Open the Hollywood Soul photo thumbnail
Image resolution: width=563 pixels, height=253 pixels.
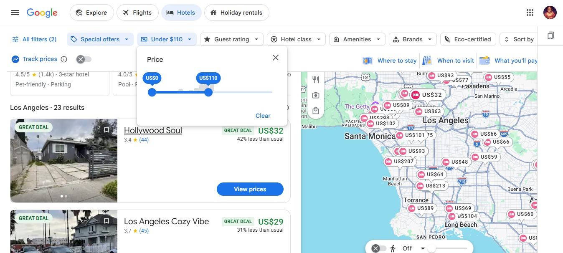(64, 161)
